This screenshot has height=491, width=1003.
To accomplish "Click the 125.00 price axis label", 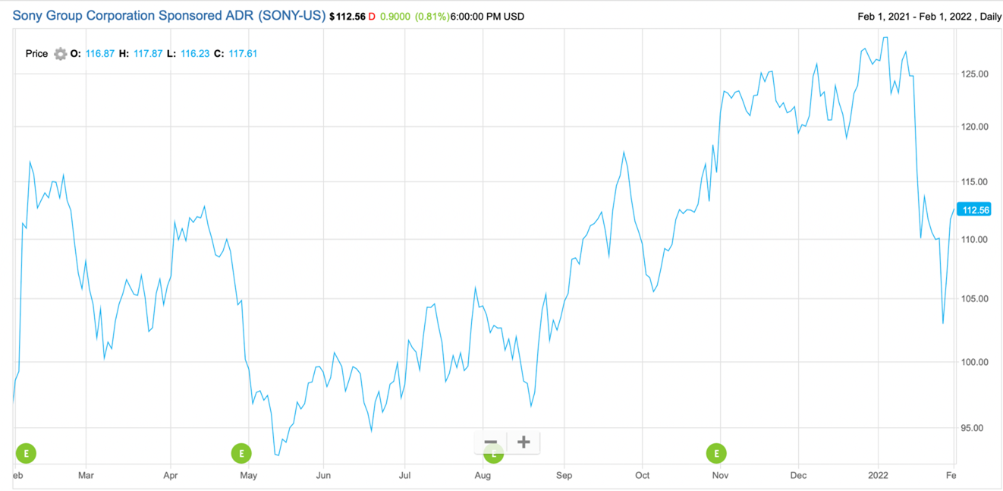I will pyautogui.click(x=976, y=74).
